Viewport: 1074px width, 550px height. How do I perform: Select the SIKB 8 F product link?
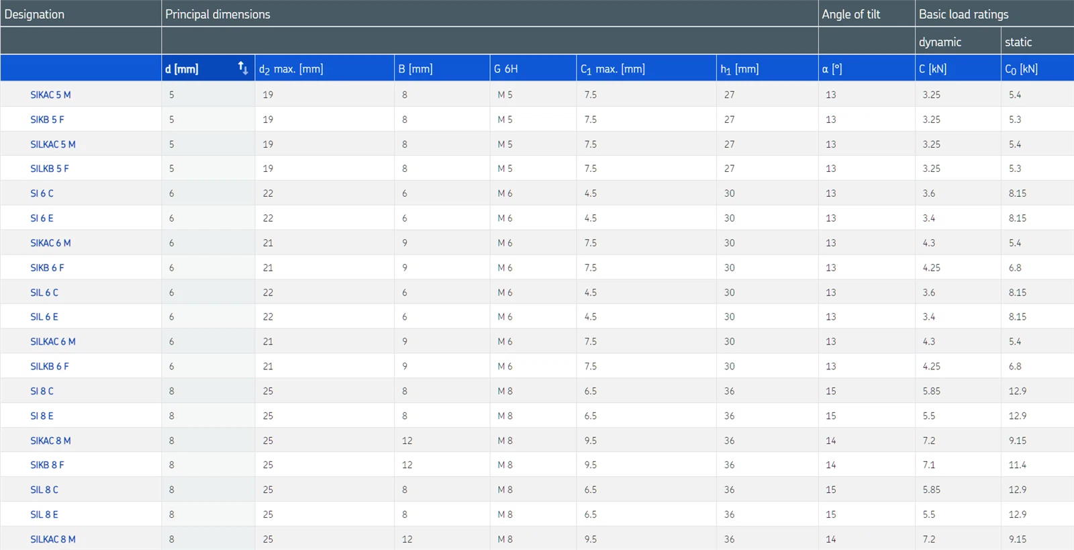pyautogui.click(x=47, y=465)
